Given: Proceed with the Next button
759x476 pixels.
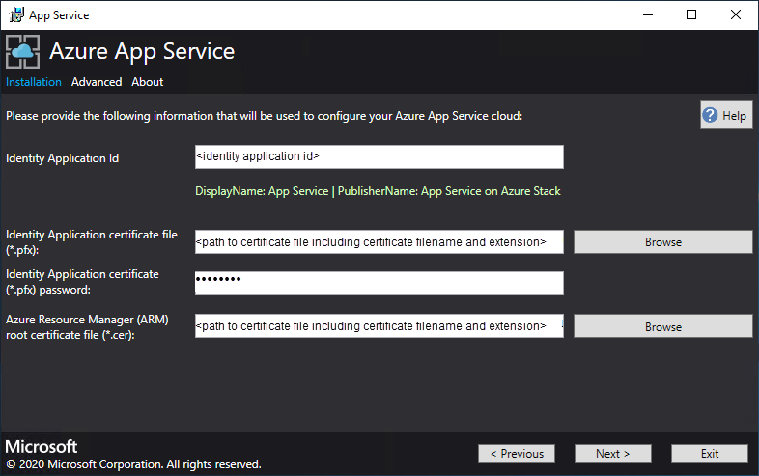Looking at the screenshot, I should point(613,454).
